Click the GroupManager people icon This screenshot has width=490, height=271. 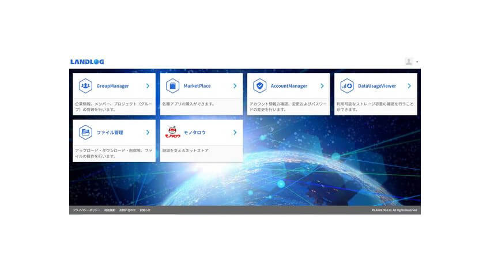tap(85, 86)
